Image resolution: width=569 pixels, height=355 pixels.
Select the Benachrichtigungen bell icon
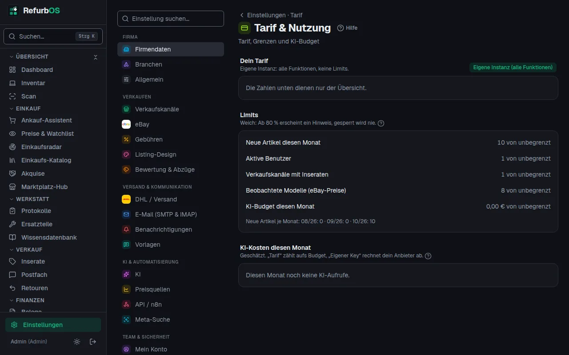pyautogui.click(x=126, y=229)
